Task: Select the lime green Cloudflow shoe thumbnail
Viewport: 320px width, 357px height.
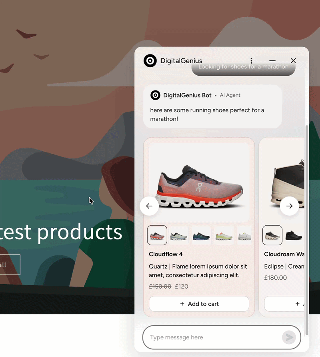Action: click(224, 235)
